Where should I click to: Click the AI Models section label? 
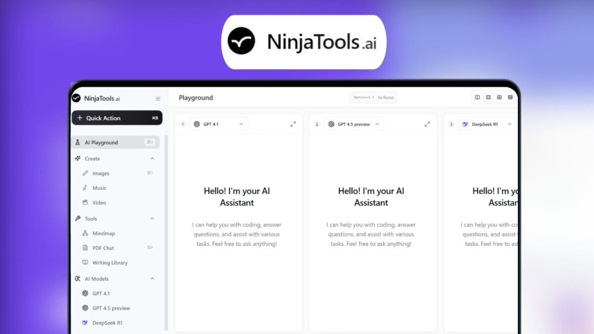coord(97,279)
